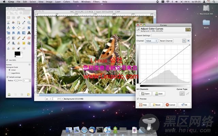Switch to linear histogram button in Curves dialog
The image size is (218, 136).
[x=184, y=41]
